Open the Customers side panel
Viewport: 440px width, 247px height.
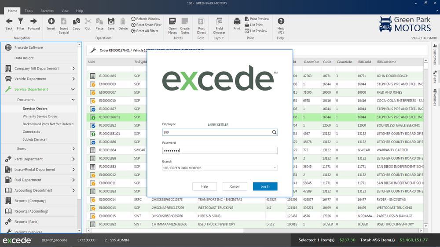(435, 54)
